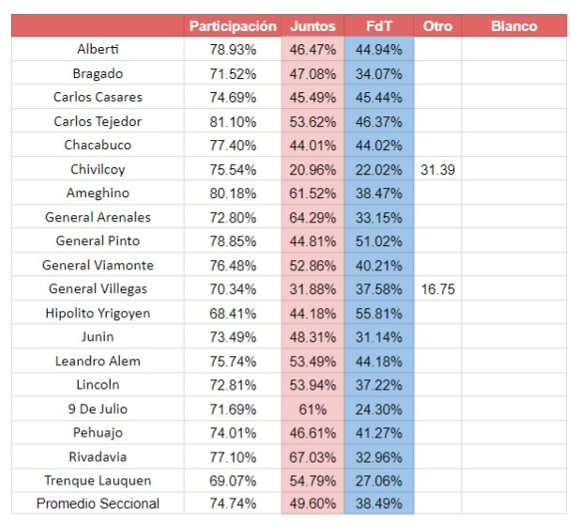
Task: Select the Otro column header
Action: [x=437, y=26]
